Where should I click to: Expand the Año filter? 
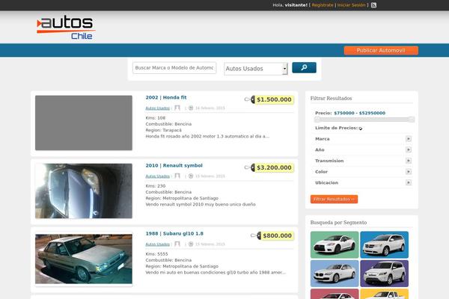[409, 149]
